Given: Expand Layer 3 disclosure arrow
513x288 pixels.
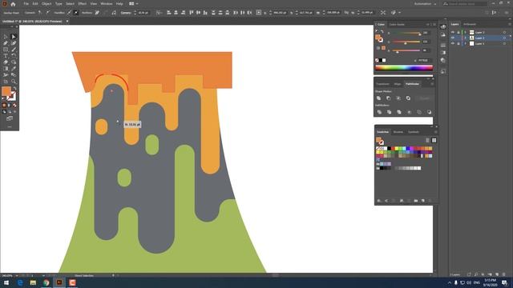Looking at the screenshot, I should [x=466, y=32].
